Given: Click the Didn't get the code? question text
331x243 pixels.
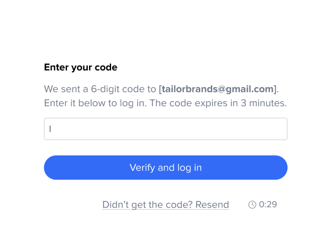Looking at the screenshot, I should pyautogui.click(x=147, y=205).
